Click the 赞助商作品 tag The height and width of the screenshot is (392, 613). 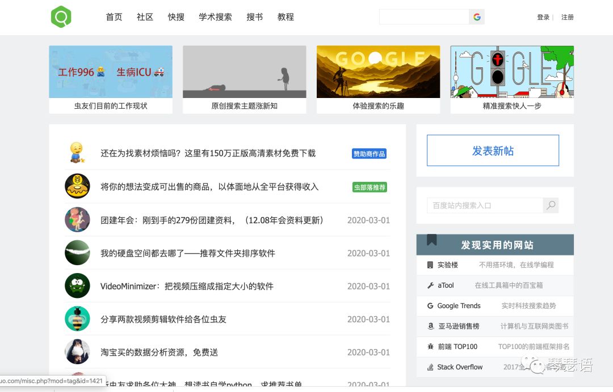pyautogui.click(x=369, y=154)
